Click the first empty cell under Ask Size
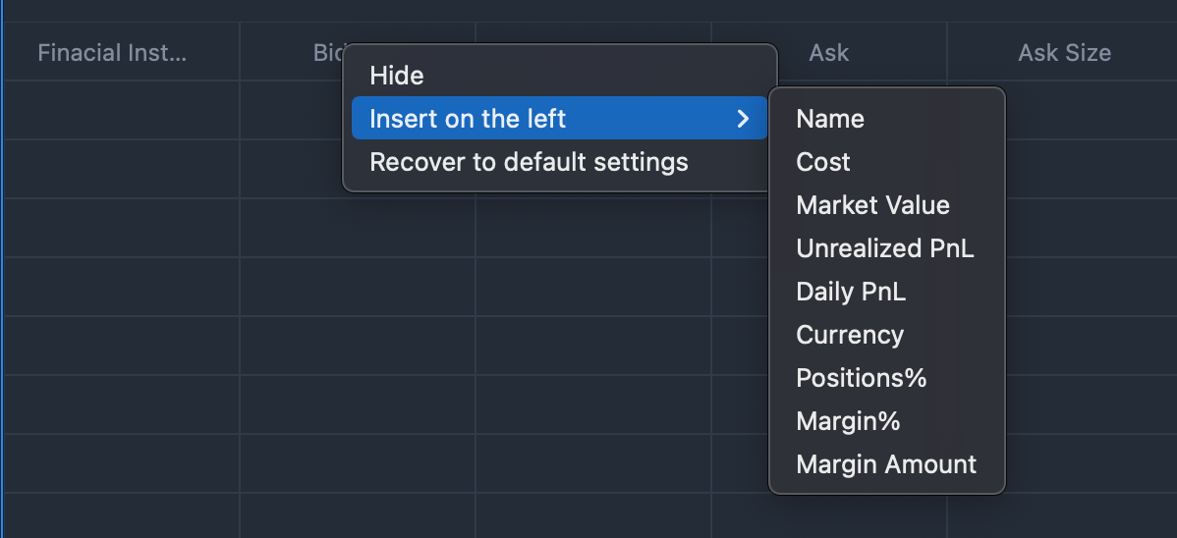This screenshot has width=1177, height=538. (1091, 110)
